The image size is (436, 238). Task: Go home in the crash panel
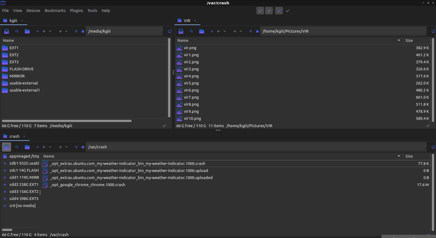(x=83, y=147)
